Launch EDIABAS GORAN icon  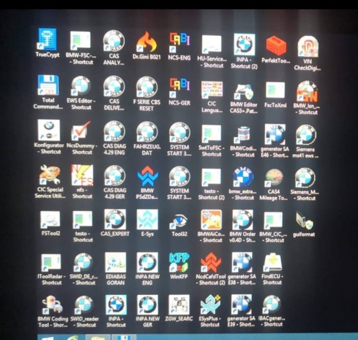[x=115, y=263]
